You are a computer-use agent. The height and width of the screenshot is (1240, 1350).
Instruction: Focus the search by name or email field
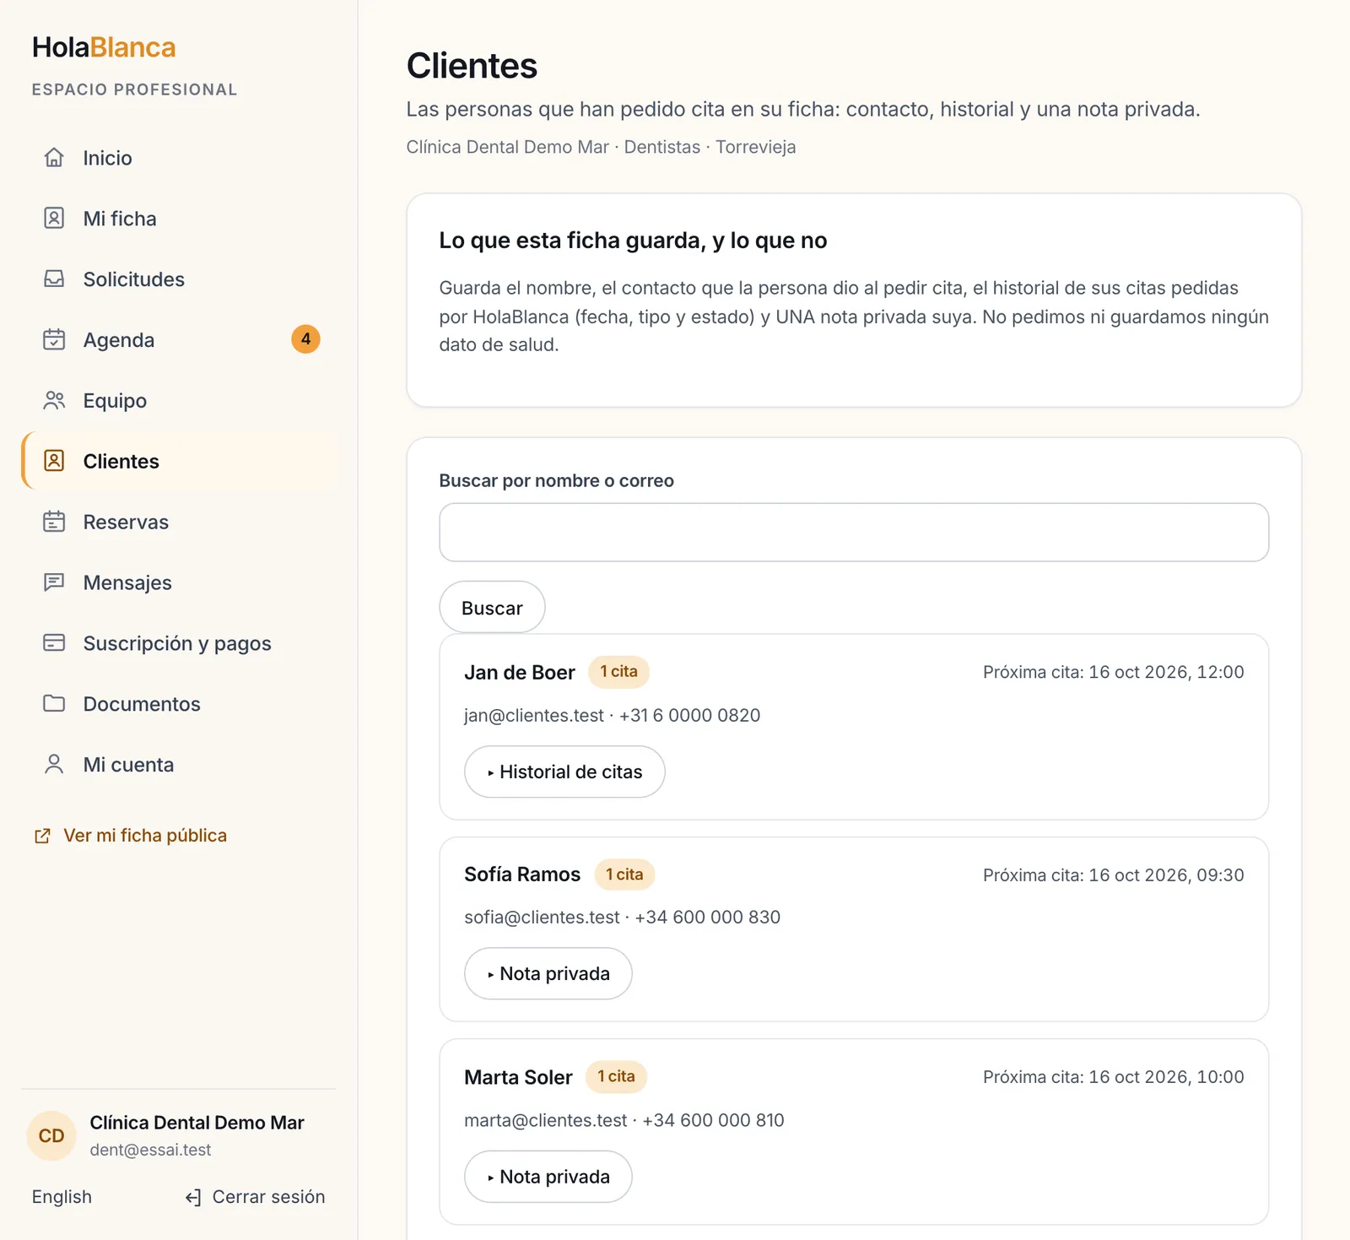coord(854,533)
